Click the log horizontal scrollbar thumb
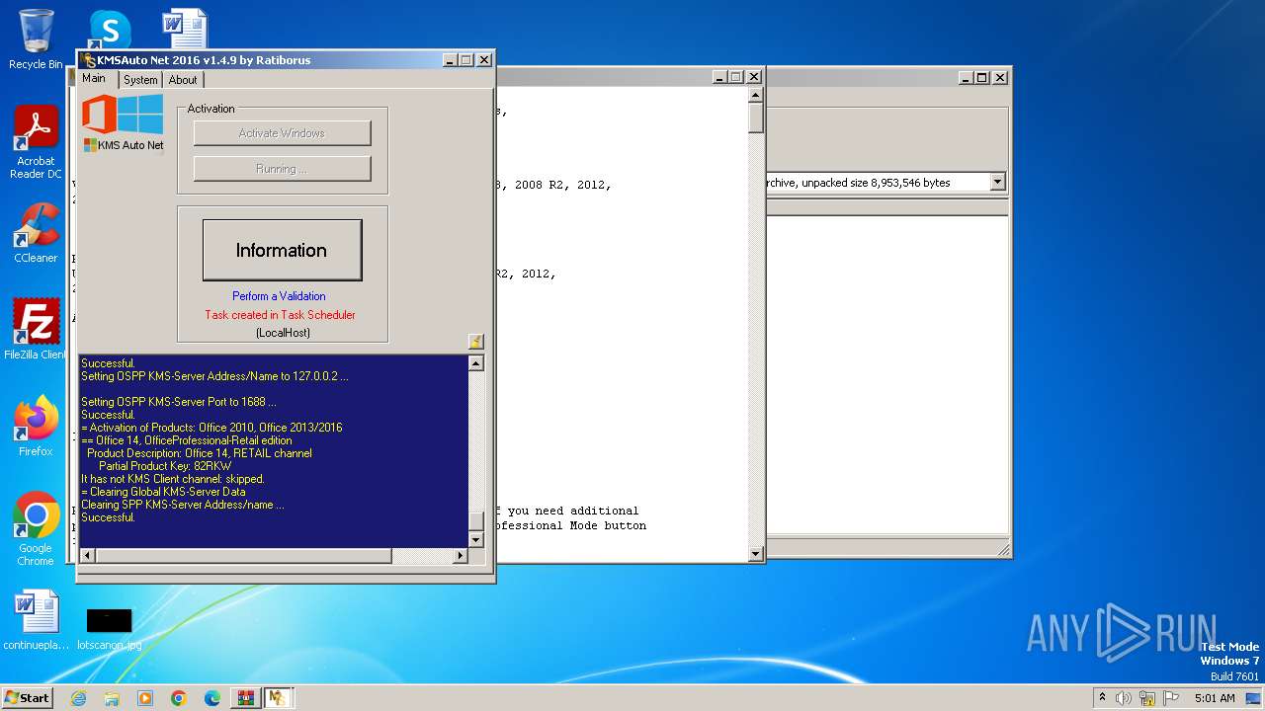Viewport: 1265px width, 711px height. 243,556
